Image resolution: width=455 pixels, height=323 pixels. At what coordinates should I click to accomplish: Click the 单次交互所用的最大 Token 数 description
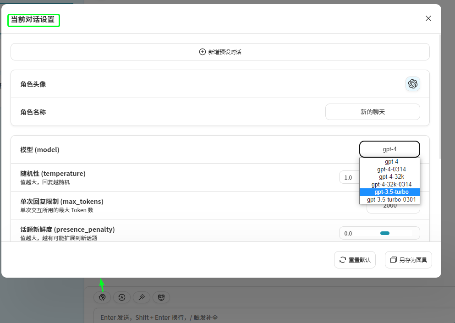pyautogui.click(x=56, y=210)
